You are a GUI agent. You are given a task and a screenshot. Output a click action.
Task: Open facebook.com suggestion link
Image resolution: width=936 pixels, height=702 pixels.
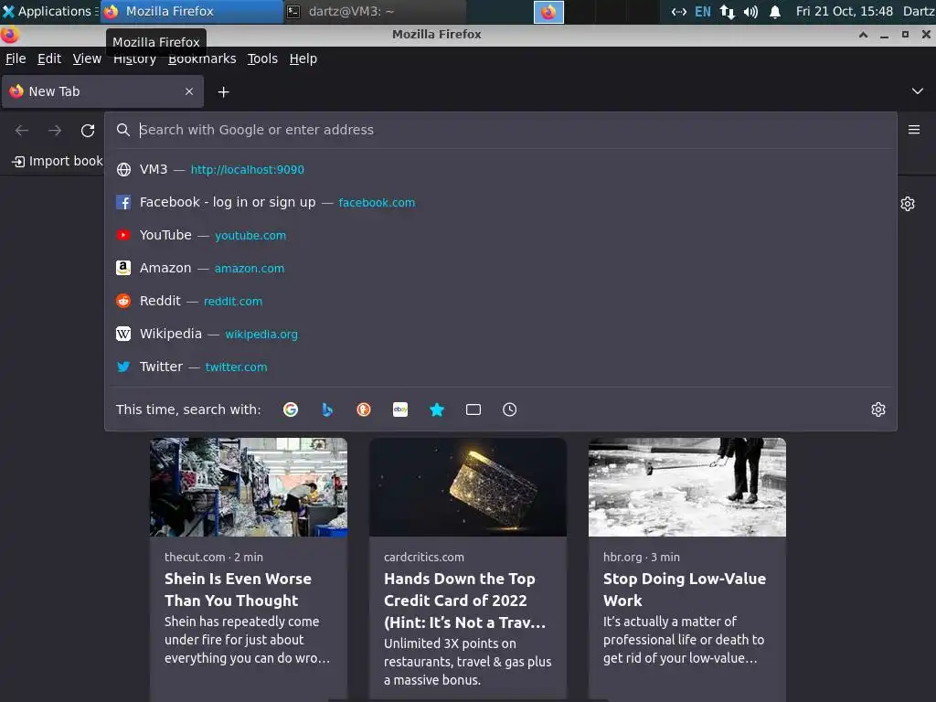pos(377,202)
